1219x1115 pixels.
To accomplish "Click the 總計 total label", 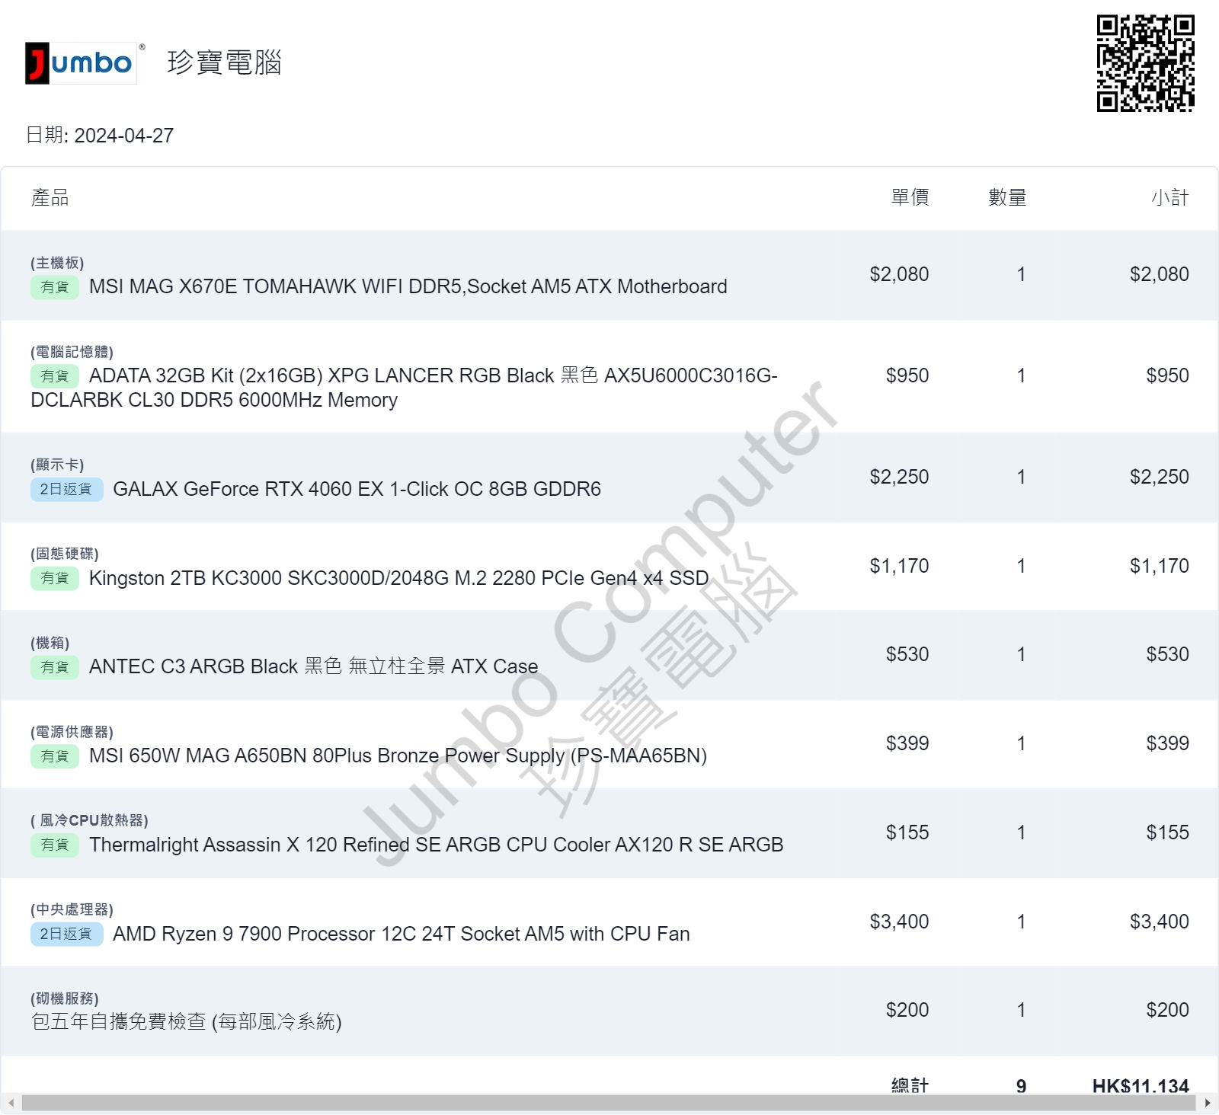I will coord(910,1086).
